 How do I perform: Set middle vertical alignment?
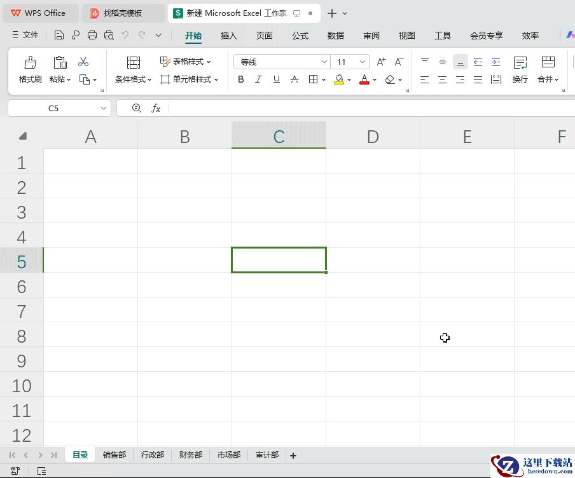(443, 62)
